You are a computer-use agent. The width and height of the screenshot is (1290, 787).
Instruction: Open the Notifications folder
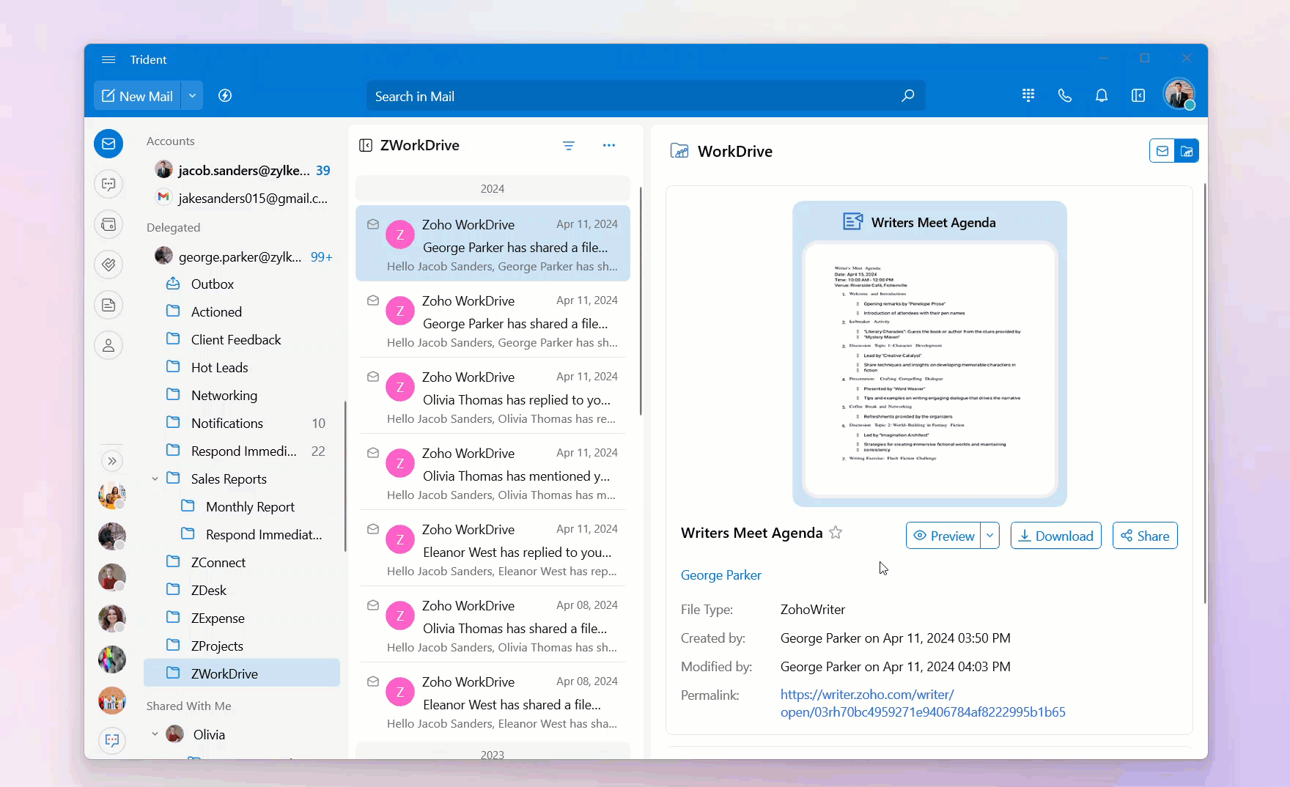[242, 423]
